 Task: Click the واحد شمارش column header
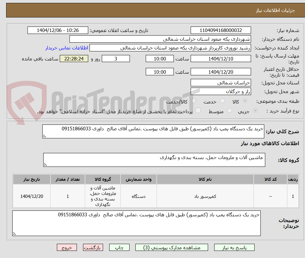139,179
